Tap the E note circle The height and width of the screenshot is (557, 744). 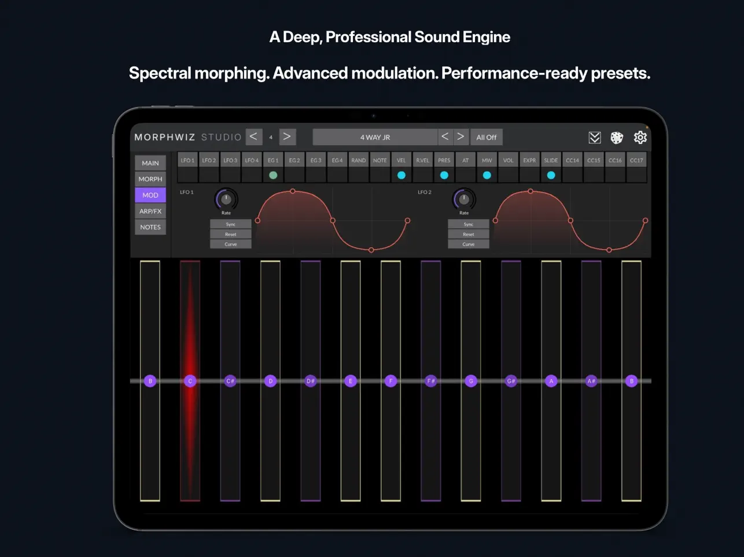coord(351,381)
